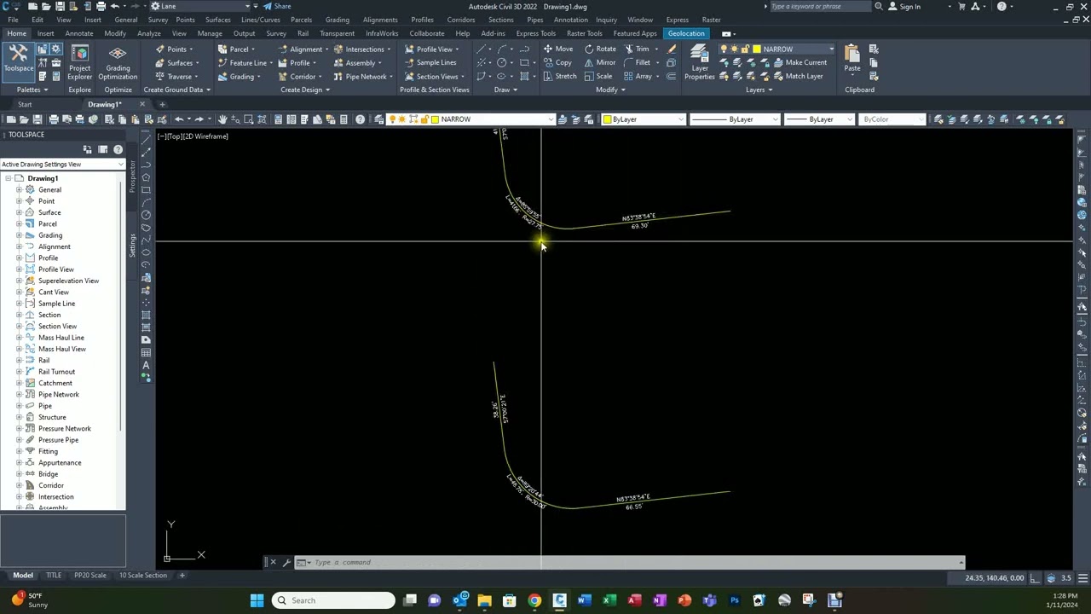Add a new drawing tab with plus
This screenshot has width=1091, height=614.
point(162,104)
